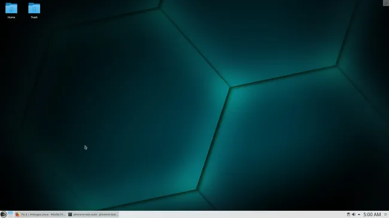The width and height of the screenshot is (389, 218).
Task: Open the clipboard tray icon
Action: tap(348, 214)
